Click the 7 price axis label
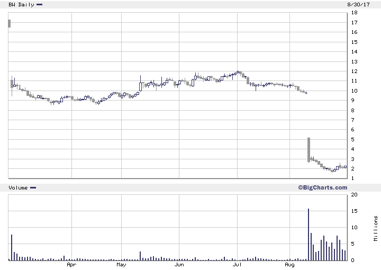Viewport: 381px width, 270px height. (353, 120)
